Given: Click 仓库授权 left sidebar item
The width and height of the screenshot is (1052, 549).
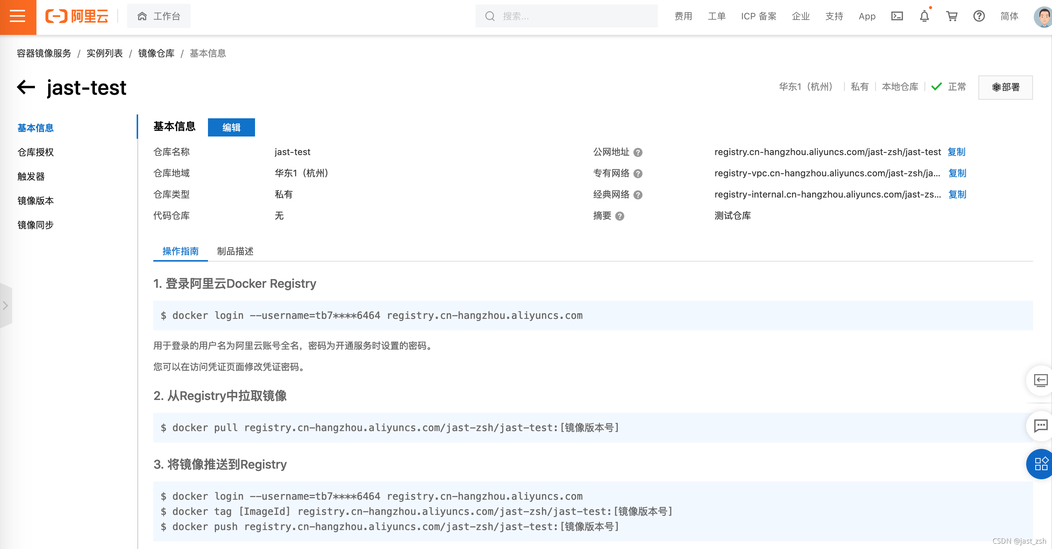Looking at the screenshot, I should click(36, 151).
